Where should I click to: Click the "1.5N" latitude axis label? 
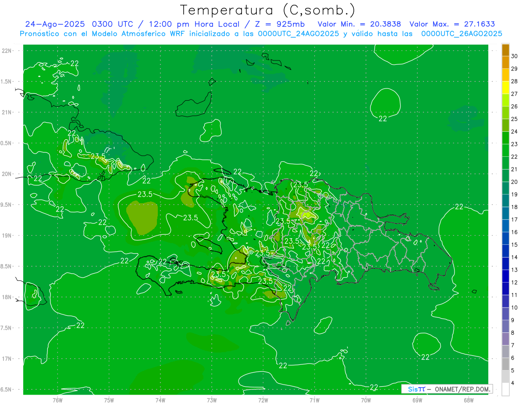coord(7,81)
